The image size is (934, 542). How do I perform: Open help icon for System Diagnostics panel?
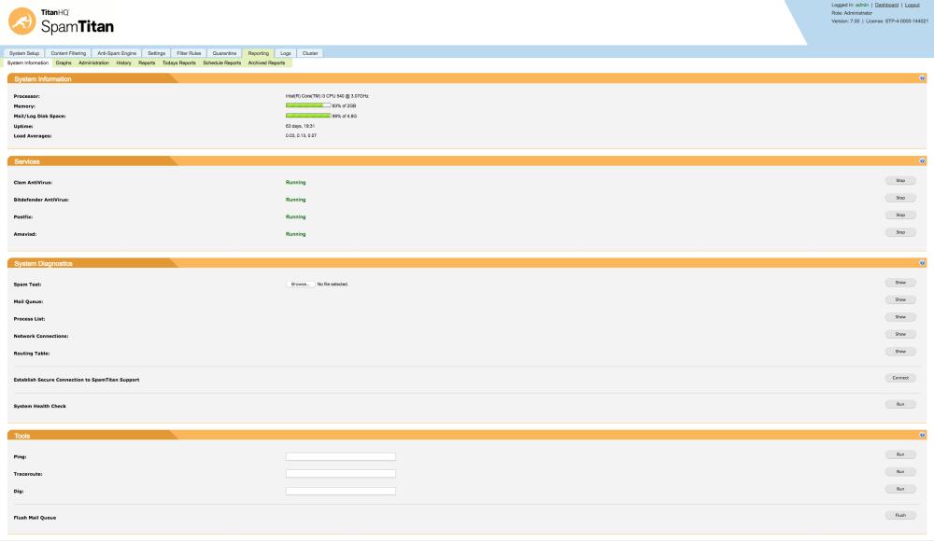click(x=922, y=262)
